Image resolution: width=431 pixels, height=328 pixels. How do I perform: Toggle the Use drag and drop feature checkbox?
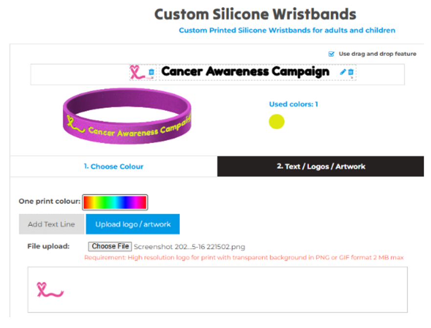point(332,54)
